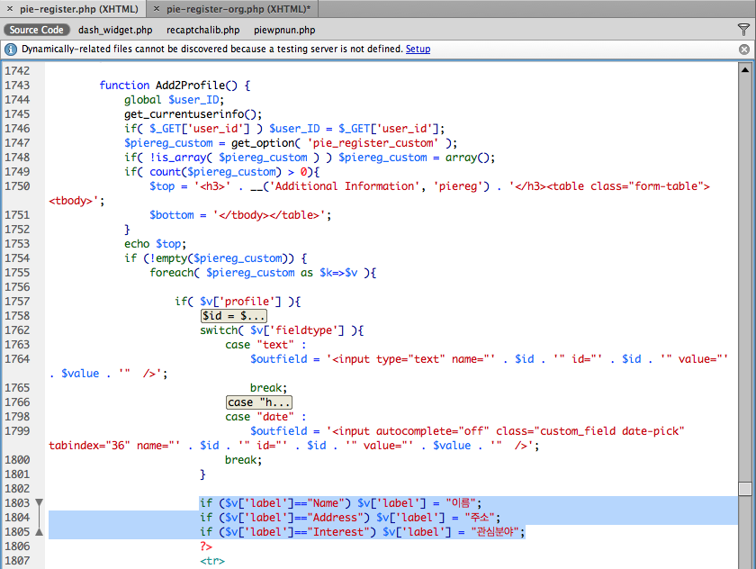The height and width of the screenshot is (569, 756).
Task: Click line number 1743 in the gutter
Action: click(17, 86)
